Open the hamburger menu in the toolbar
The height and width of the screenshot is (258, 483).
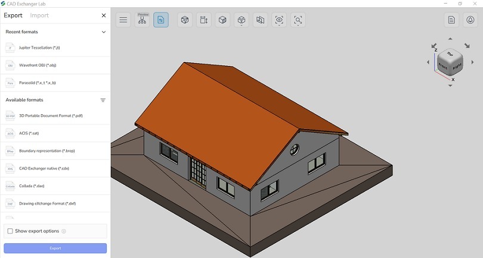[x=123, y=20]
